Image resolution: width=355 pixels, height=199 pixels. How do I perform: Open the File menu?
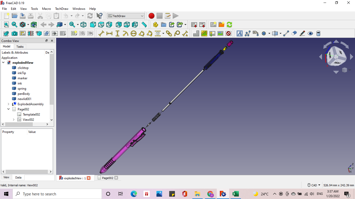click(x=4, y=9)
